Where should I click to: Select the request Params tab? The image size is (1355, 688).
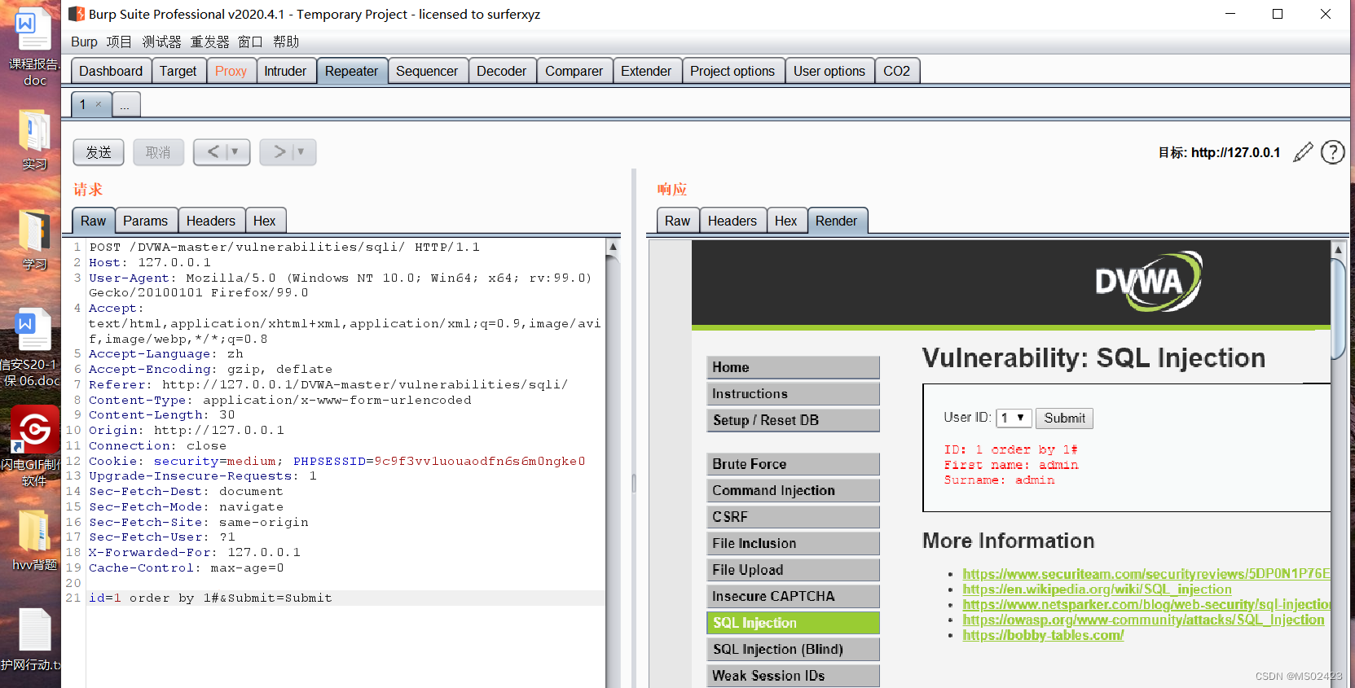(145, 221)
